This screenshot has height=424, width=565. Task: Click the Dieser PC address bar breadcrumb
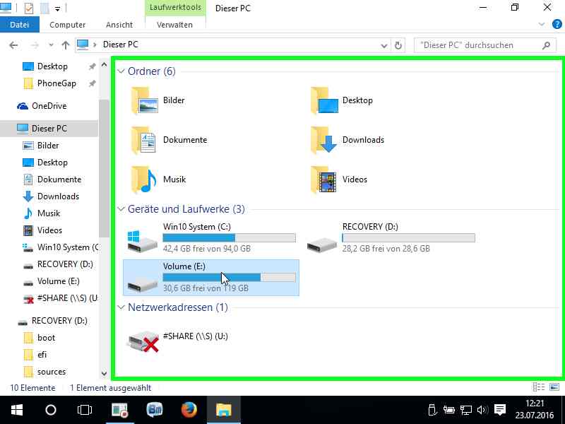click(120, 45)
